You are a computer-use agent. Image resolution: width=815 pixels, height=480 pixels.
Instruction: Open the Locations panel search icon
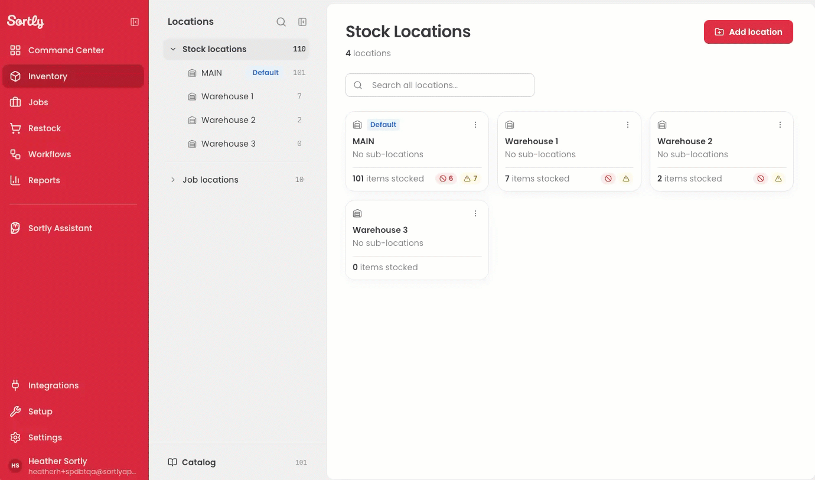[281, 22]
